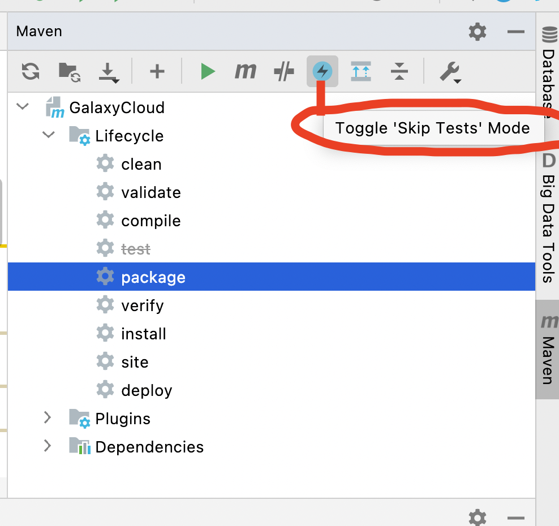
Task: Open Maven panel gear options
Action: point(478,32)
